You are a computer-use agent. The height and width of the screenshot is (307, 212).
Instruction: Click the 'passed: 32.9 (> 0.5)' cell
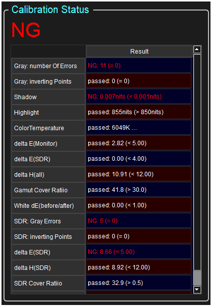[x=138, y=283]
